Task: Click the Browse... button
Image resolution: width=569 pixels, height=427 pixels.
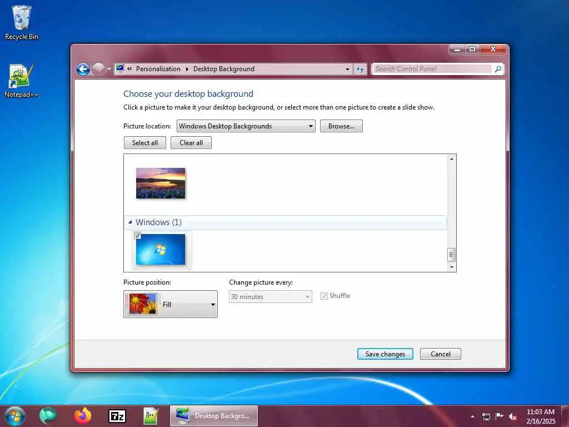Action: tap(341, 126)
